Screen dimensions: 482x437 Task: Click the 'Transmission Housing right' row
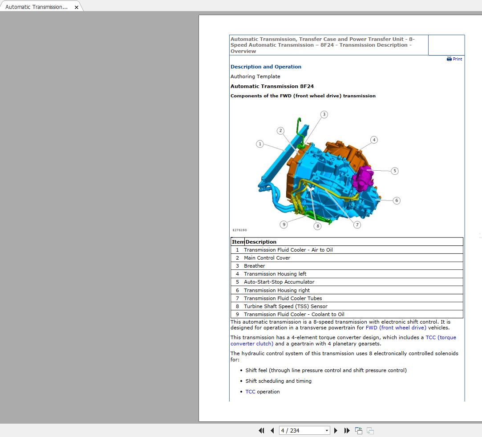tap(347, 290)
